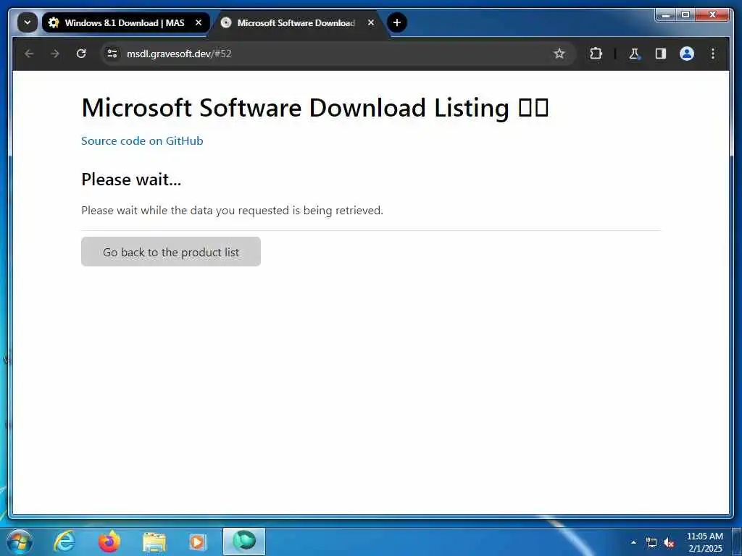Maximize the browser window
This screenshot has width=742, height=556.
point(685,15)
